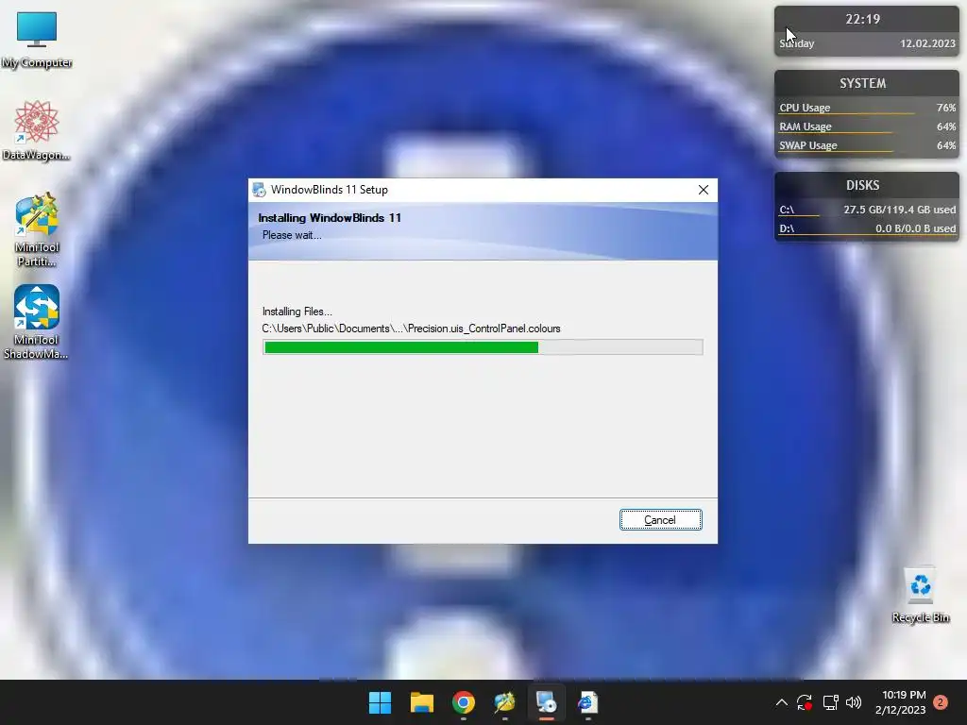Select MiniTool ShadowMaker desktop shortcut
967x725 pixels.
point(36,322)
